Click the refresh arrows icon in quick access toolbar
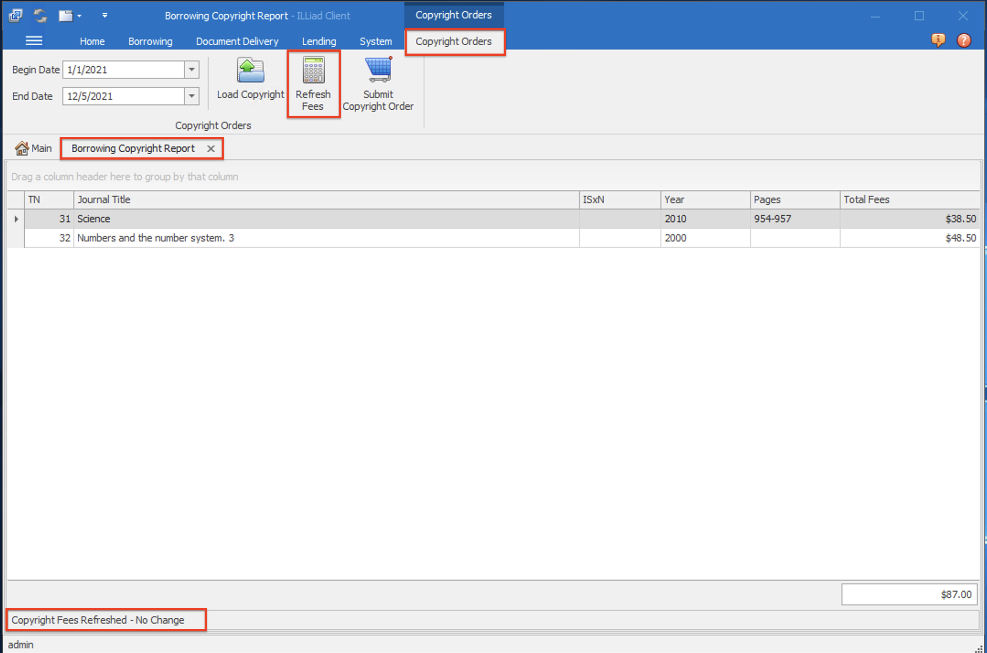987x653 pixels. pyautogui.click(x=40, y=15)
